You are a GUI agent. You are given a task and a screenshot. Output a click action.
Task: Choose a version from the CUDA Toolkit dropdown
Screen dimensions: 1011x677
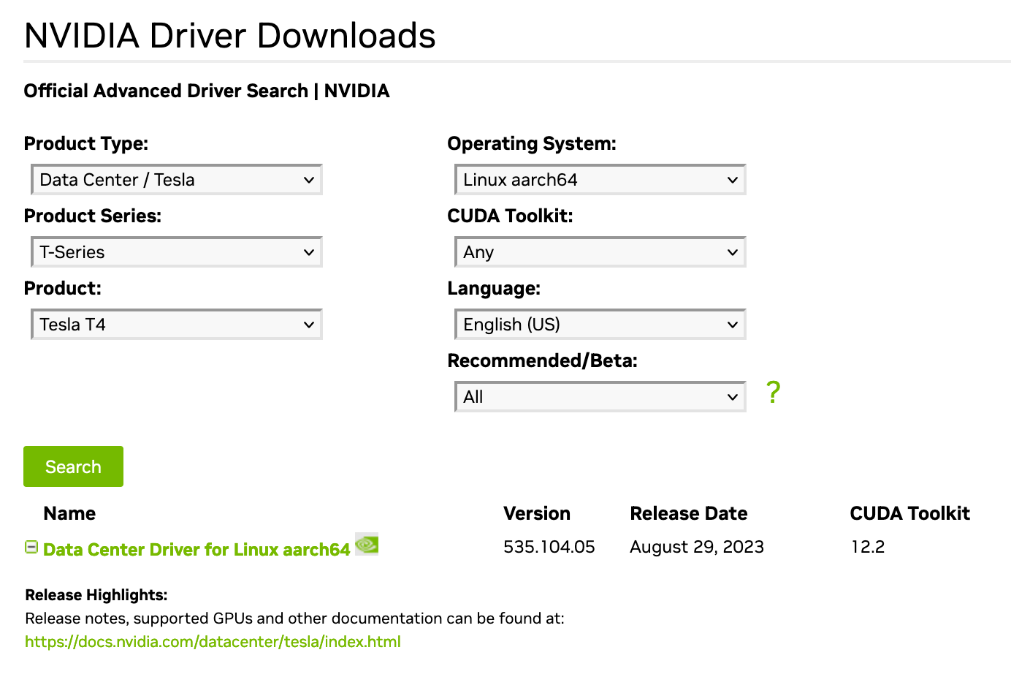pos(600,252)
